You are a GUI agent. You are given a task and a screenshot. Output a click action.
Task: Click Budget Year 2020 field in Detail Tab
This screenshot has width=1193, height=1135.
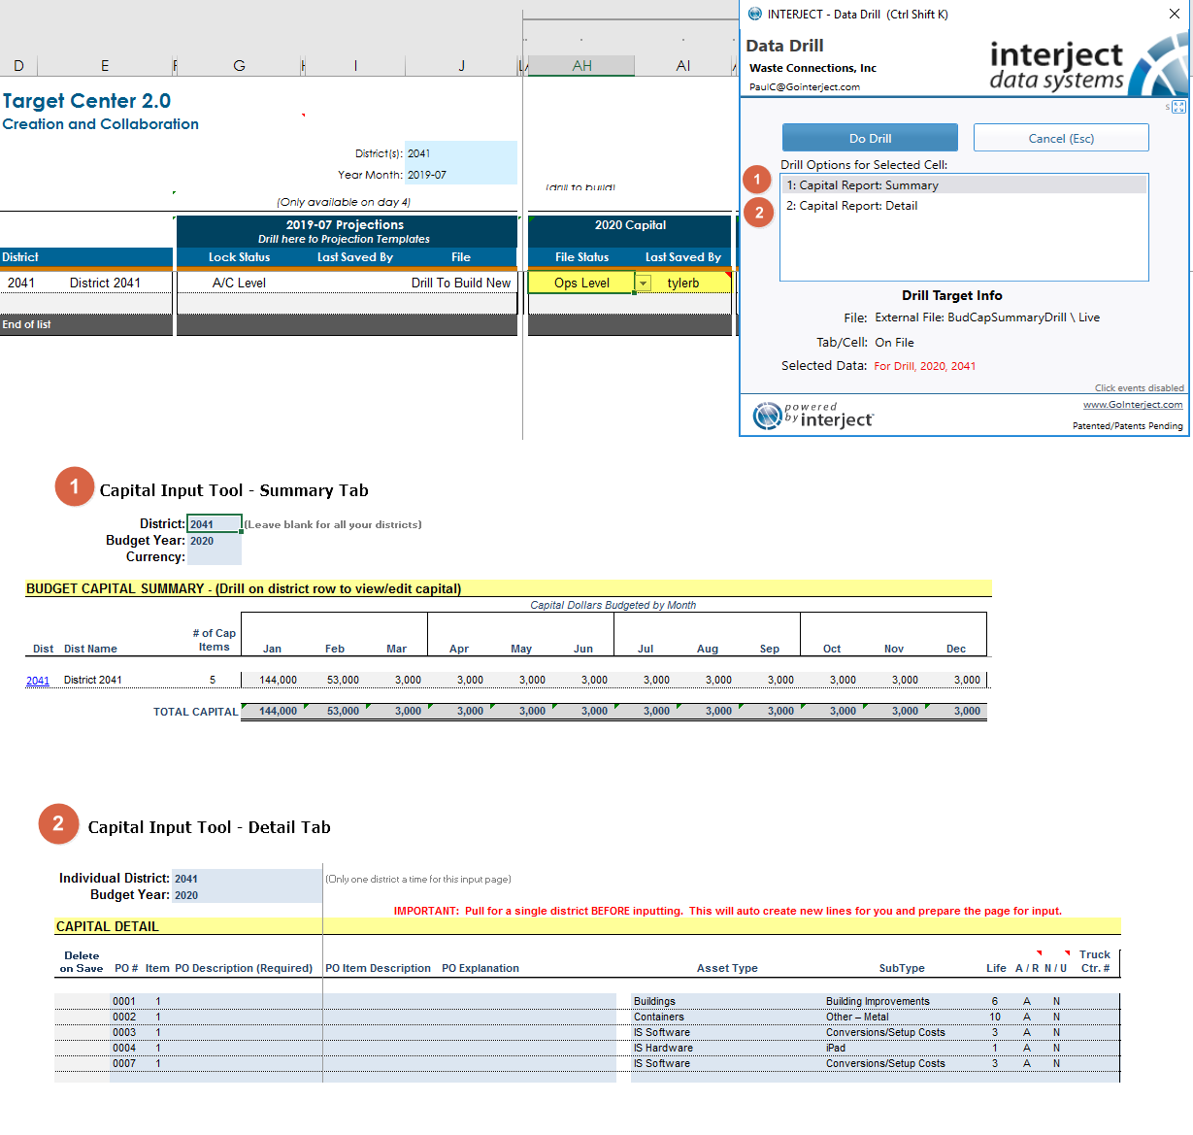pyautogui.click(x=247, y=895)
